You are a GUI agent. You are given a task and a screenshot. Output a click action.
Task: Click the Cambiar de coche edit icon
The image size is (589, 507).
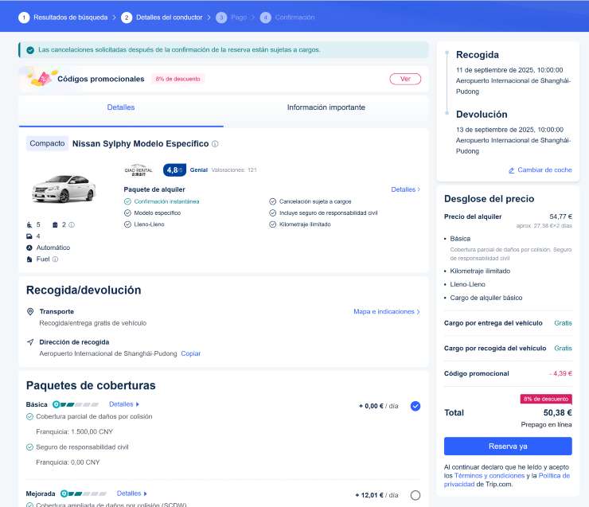click(x=511, y=170)
